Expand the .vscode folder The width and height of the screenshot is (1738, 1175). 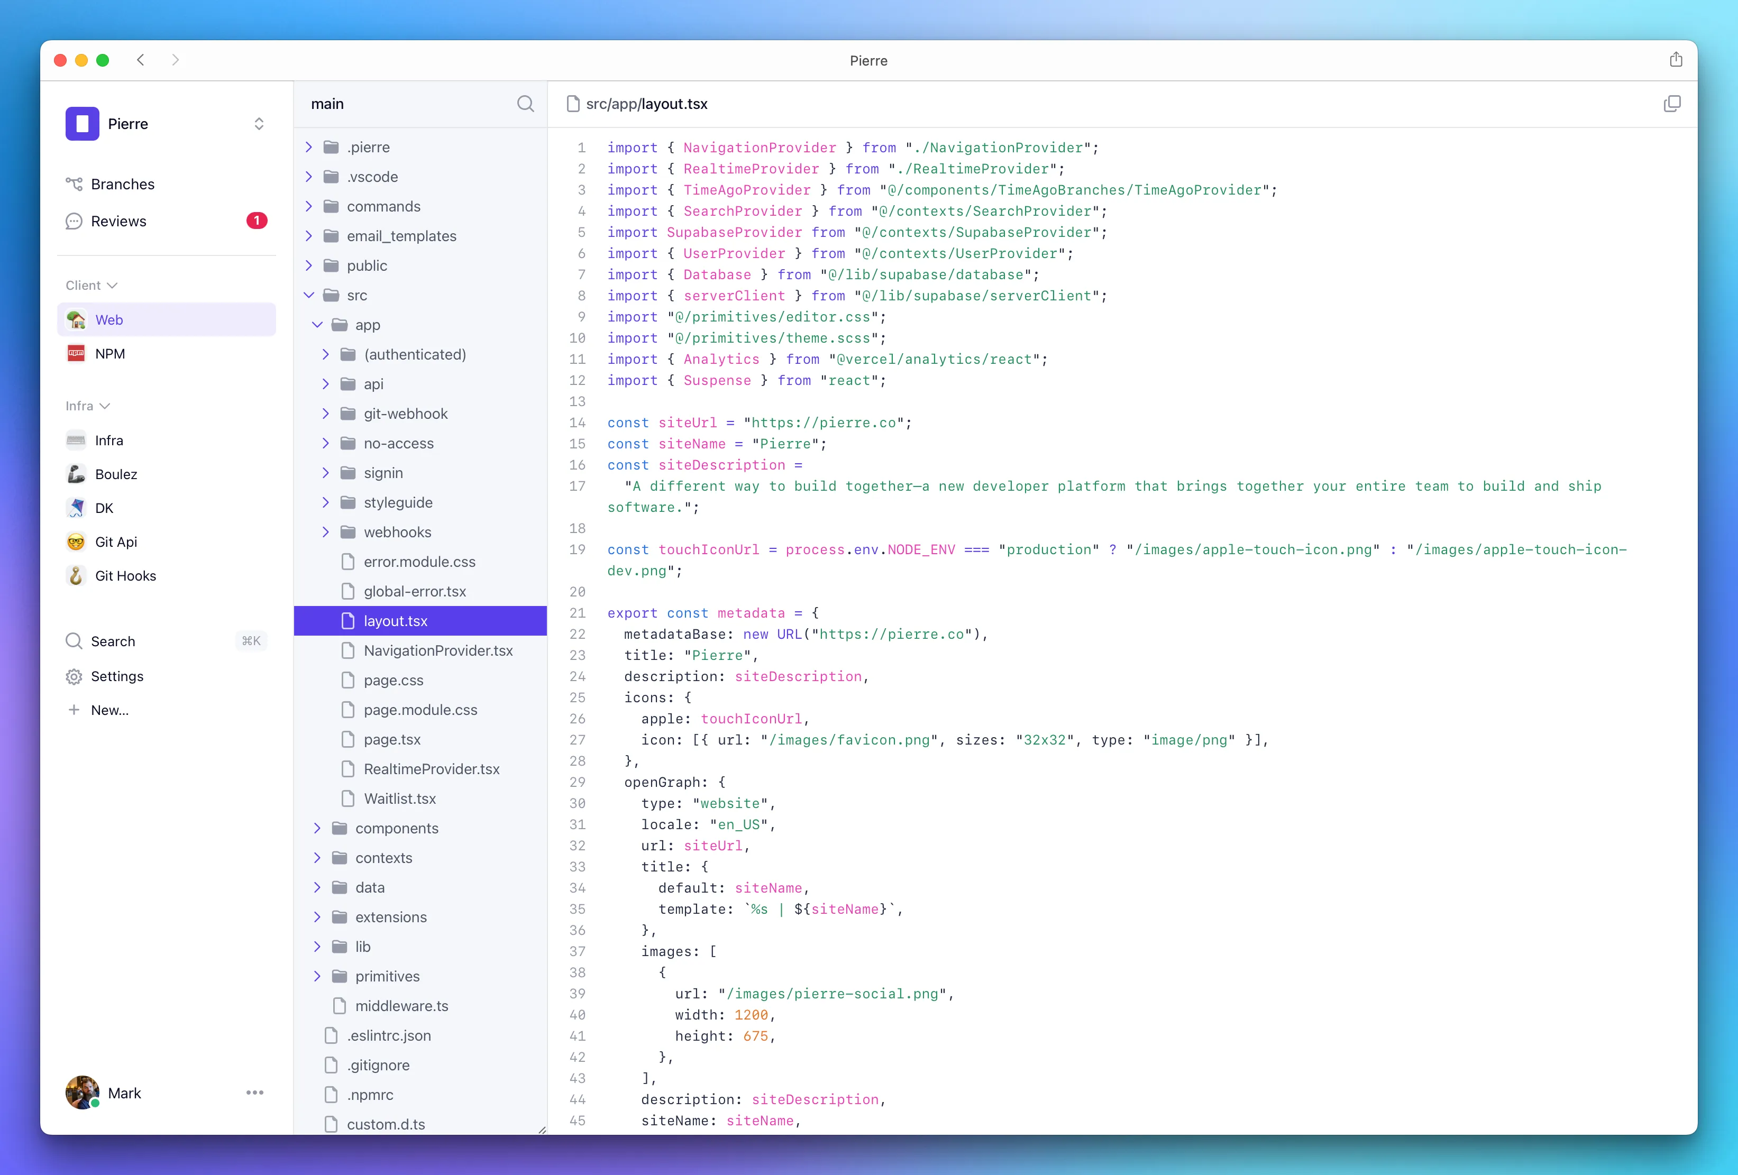coord(309,177)
